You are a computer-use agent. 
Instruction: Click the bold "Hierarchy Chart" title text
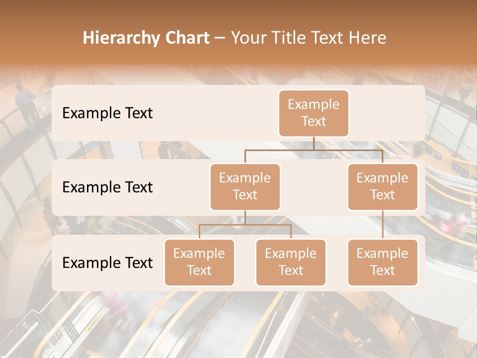(146, 38)
